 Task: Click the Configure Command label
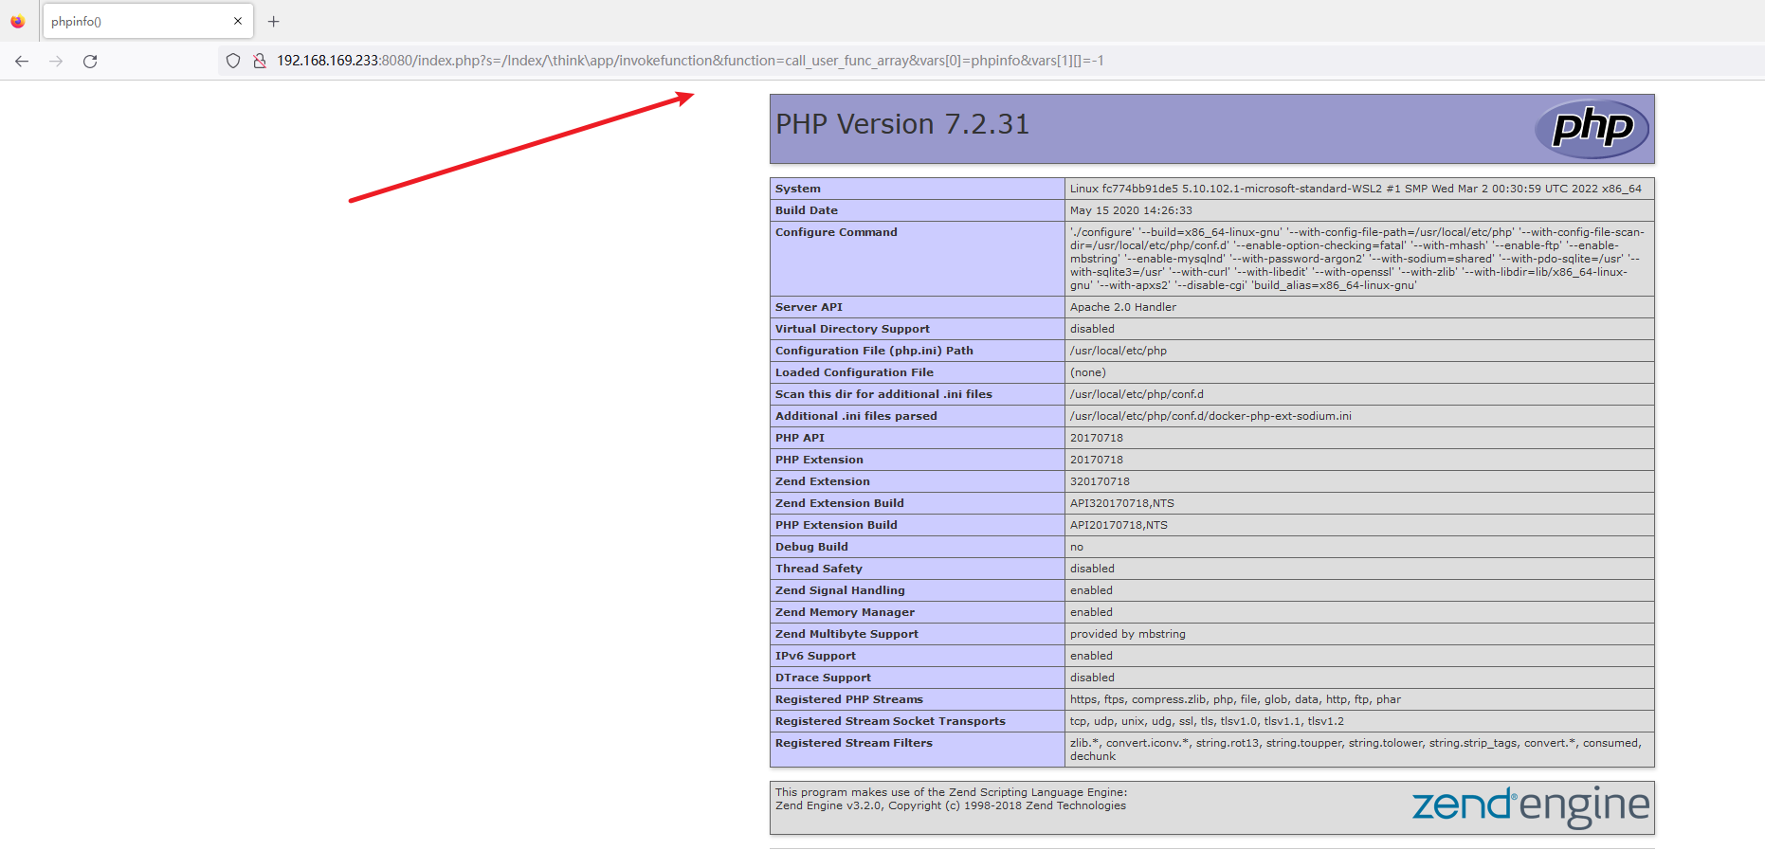pyautogui.click(x=836, y=232)
